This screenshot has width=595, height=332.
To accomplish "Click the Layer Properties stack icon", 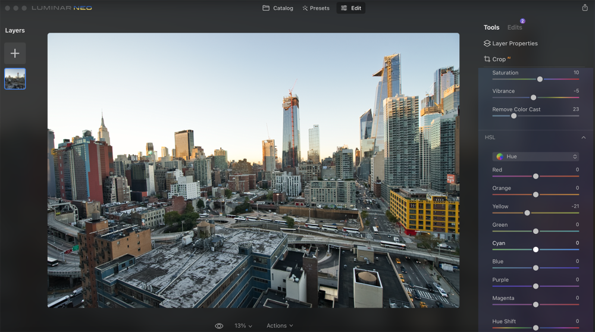I will pos(487,43).
